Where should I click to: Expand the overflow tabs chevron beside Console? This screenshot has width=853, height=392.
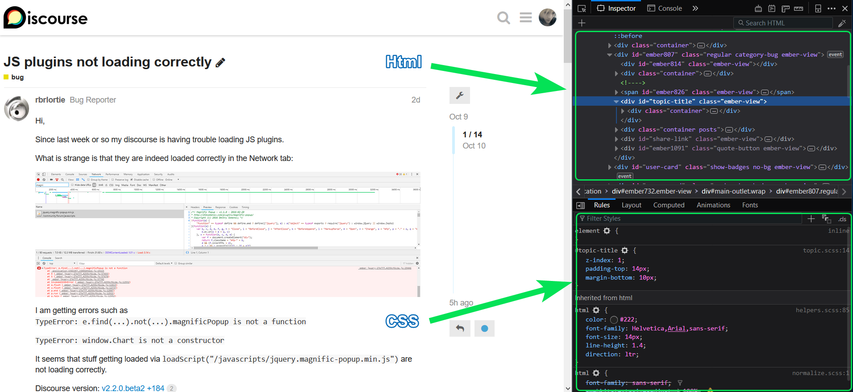tap(695, 8)
